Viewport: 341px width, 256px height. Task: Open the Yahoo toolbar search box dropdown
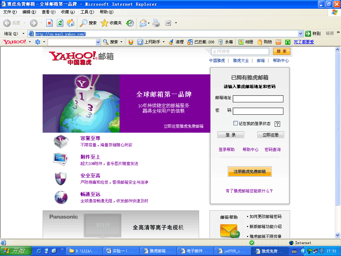[98, 42]
